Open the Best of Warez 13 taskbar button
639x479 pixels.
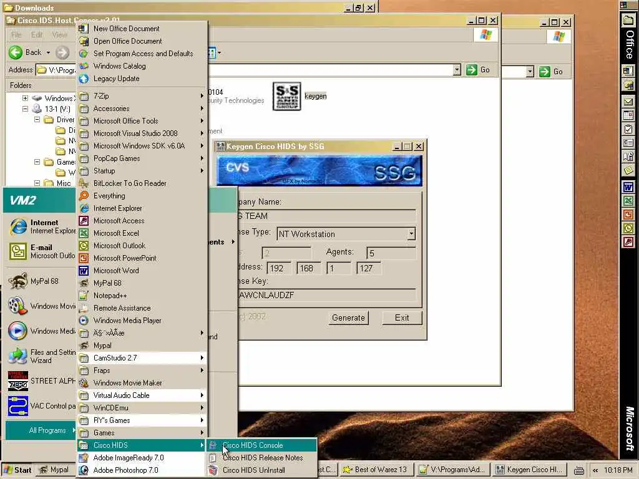[x=375, y=470]
